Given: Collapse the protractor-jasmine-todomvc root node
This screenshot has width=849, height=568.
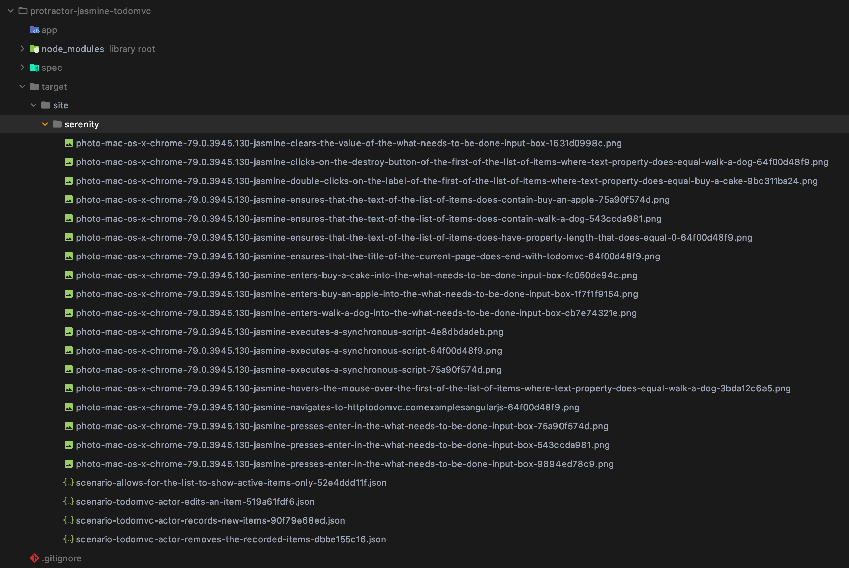Looking at the screenshot, I should tap(10, 11).
